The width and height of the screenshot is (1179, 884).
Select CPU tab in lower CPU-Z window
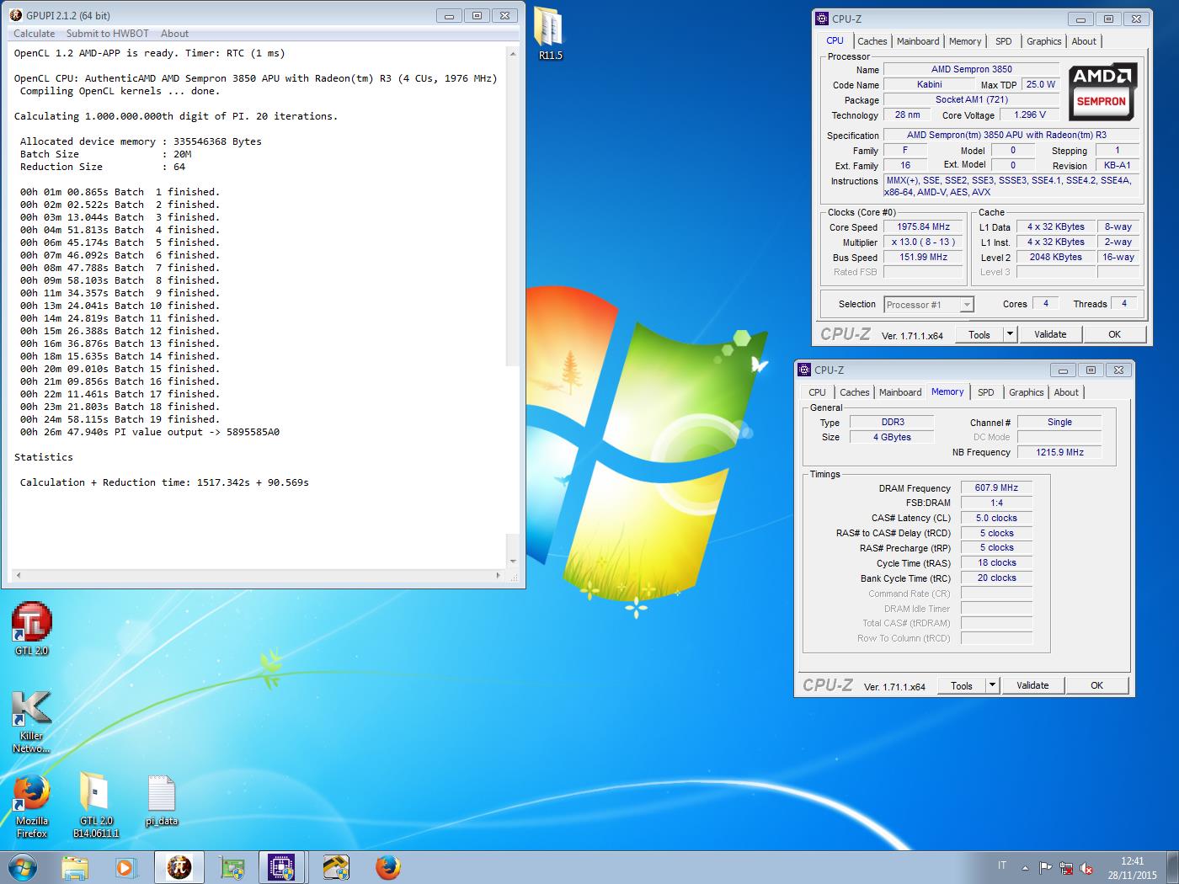pyautogui.click(x=817, y=392)
